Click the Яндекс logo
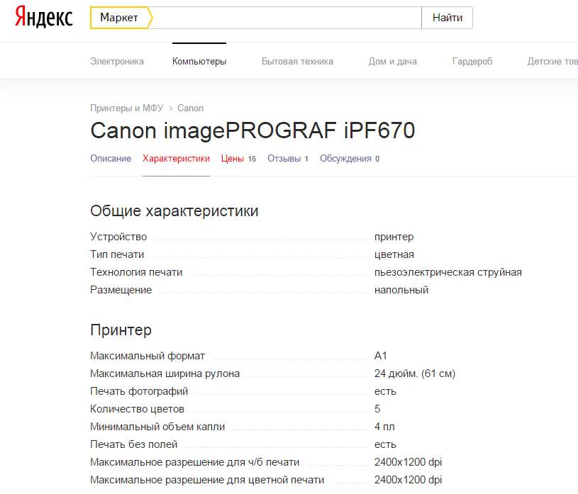The width and height of the screenshot is (578, 494). click(43, 17)
